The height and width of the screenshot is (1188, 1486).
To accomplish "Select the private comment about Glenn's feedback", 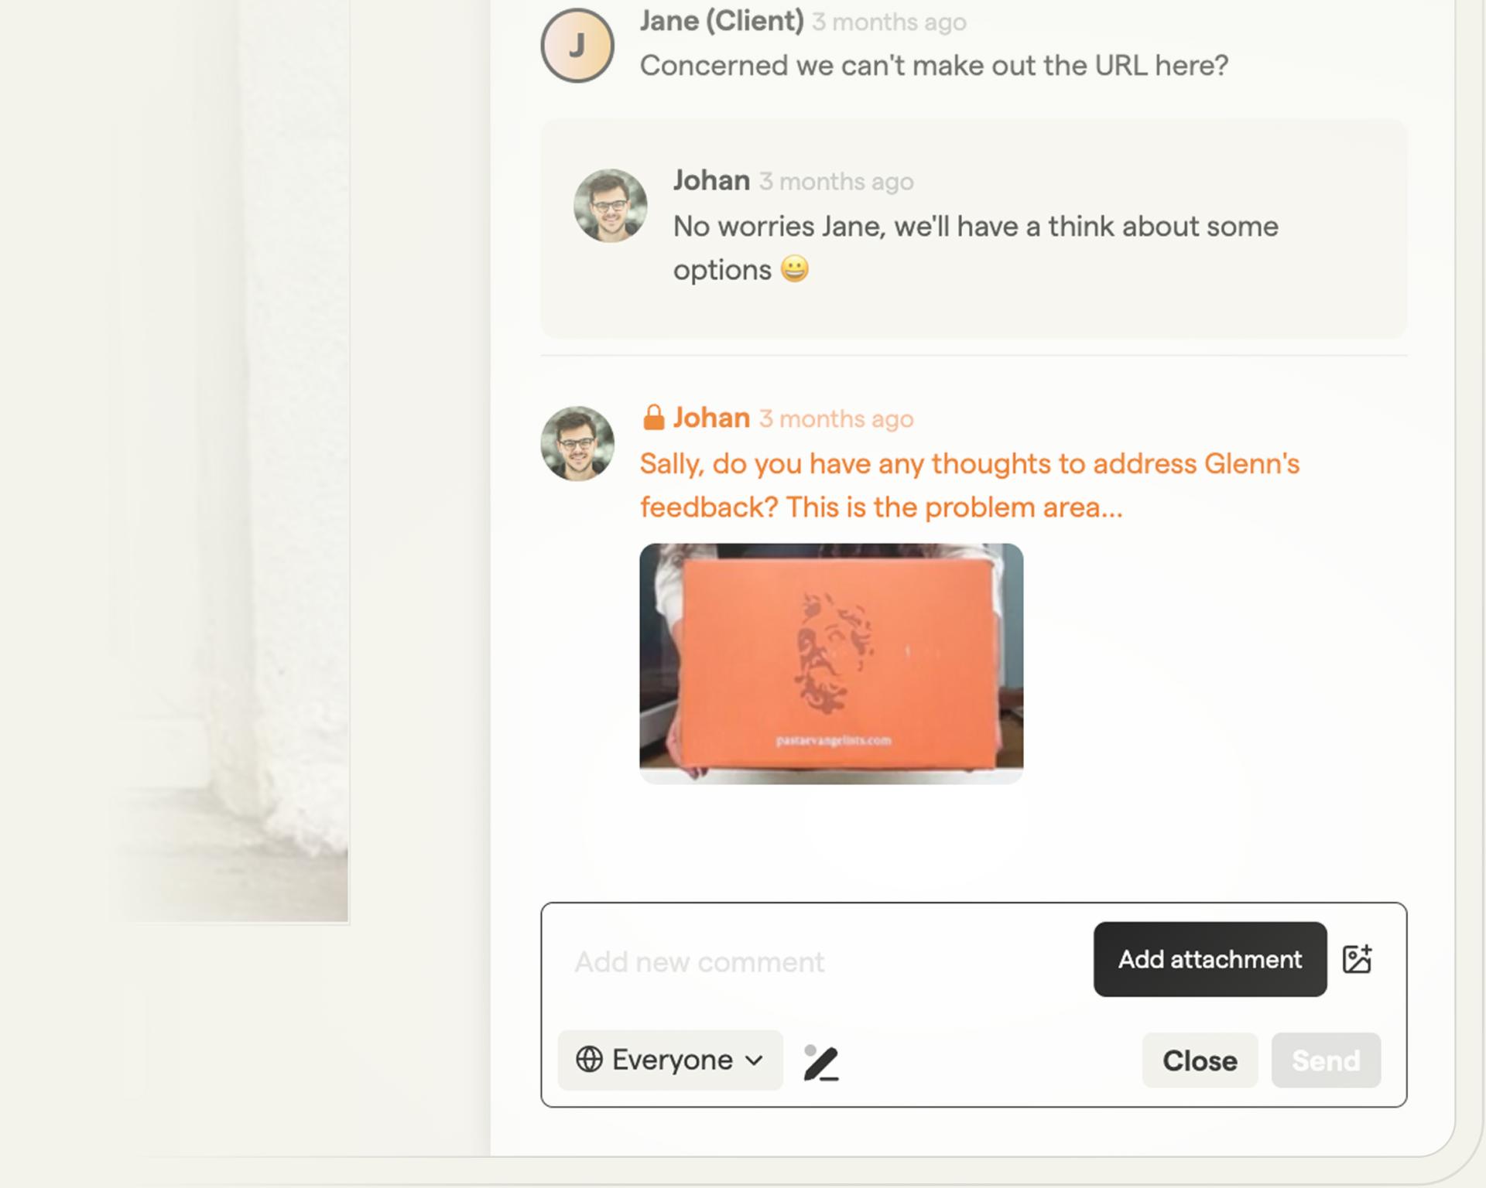I will 970,485.
